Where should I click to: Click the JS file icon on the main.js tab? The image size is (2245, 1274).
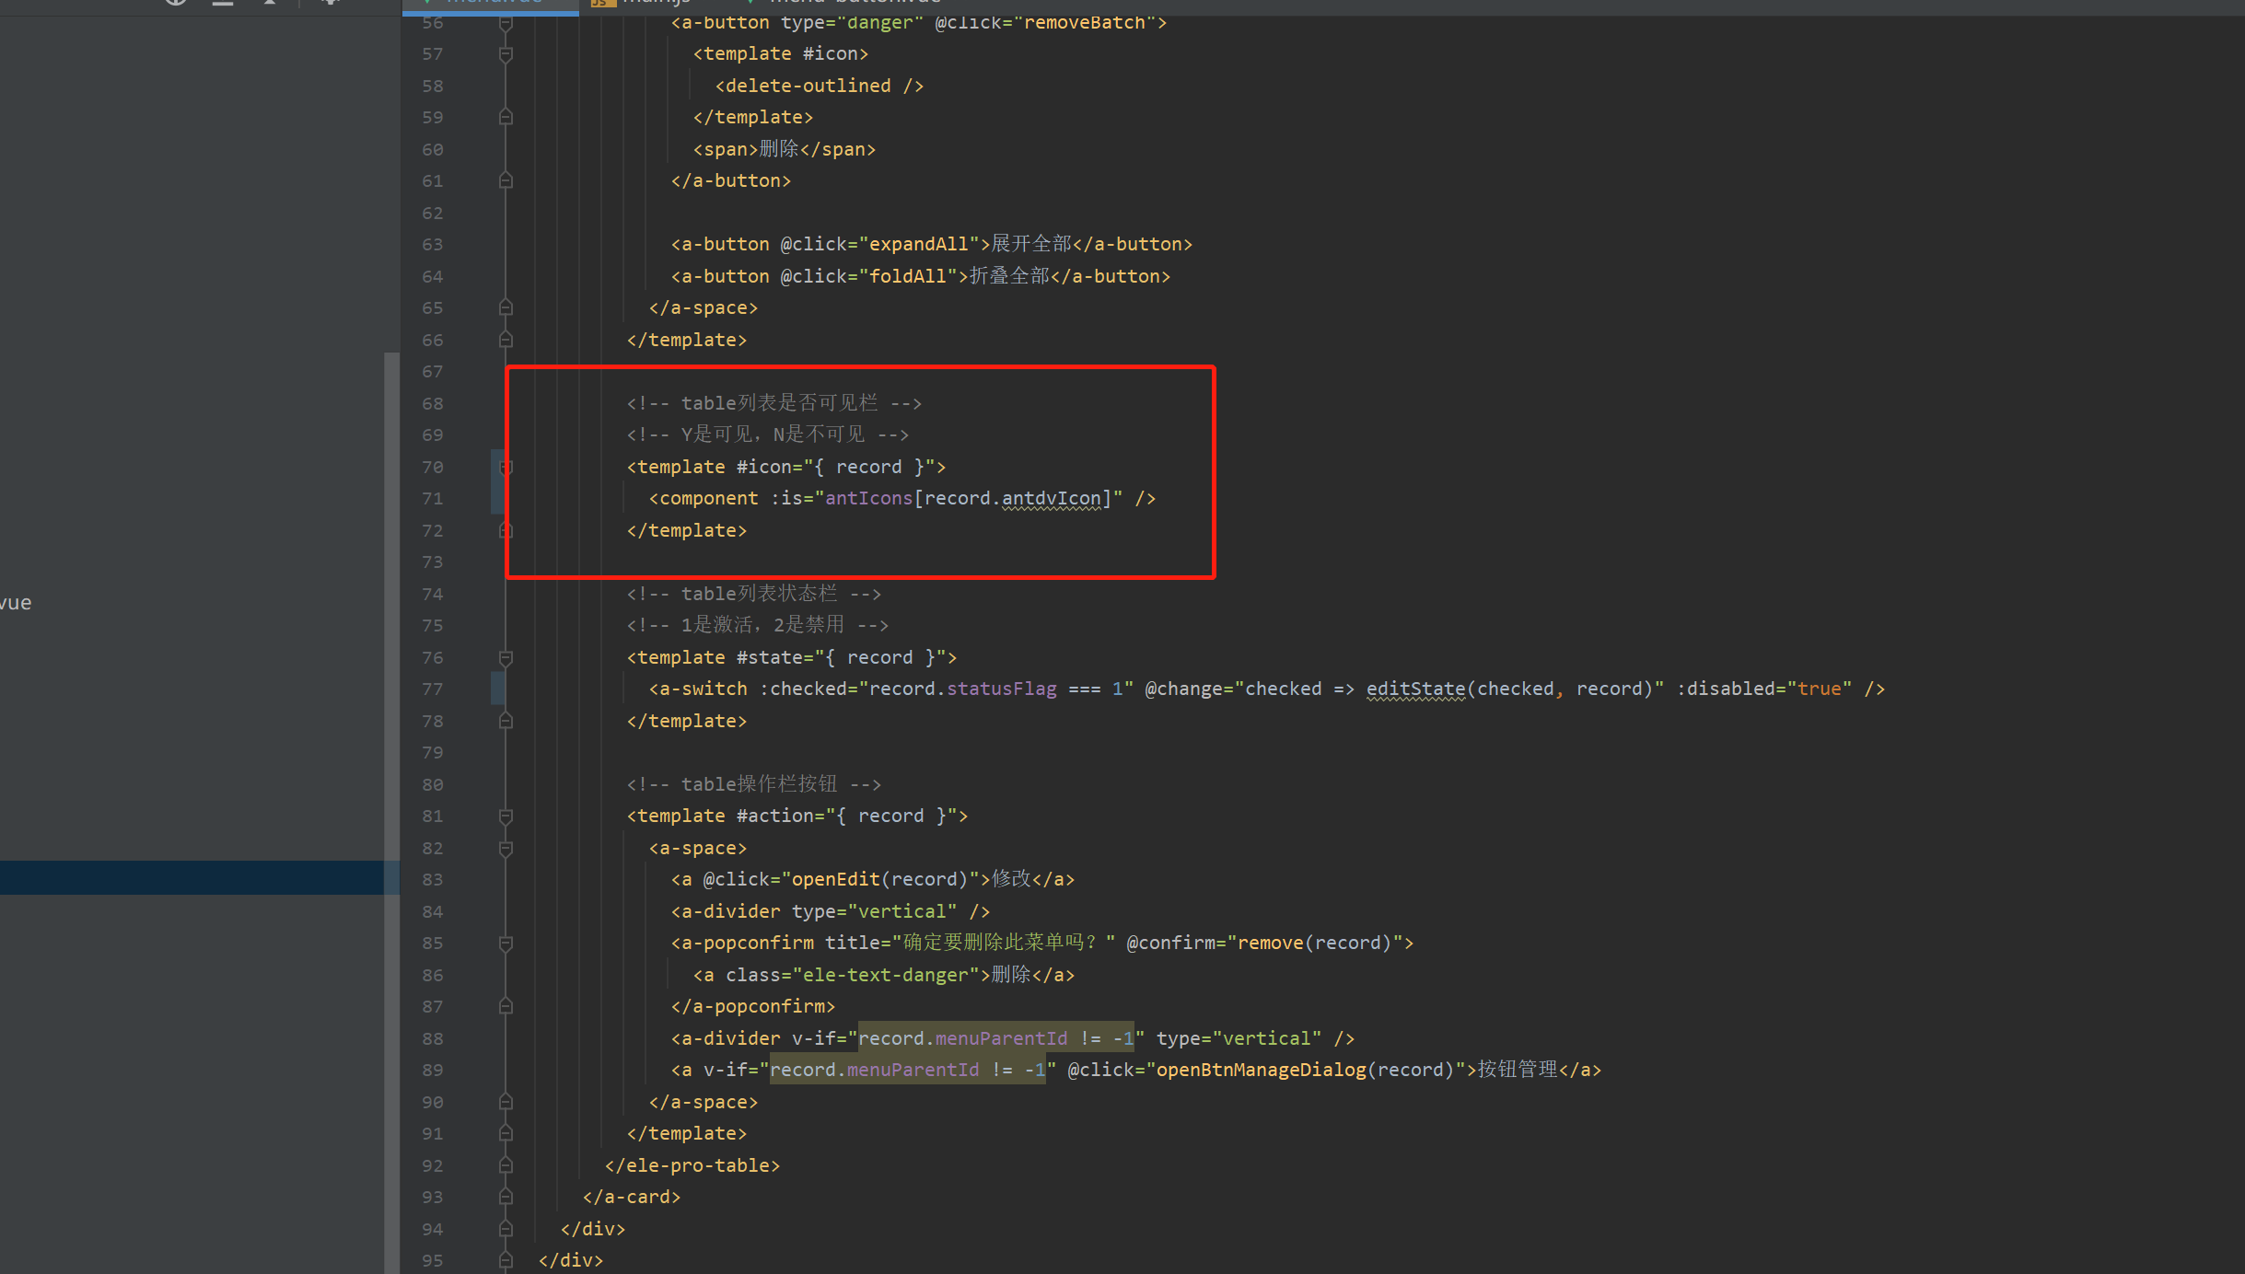602,3
